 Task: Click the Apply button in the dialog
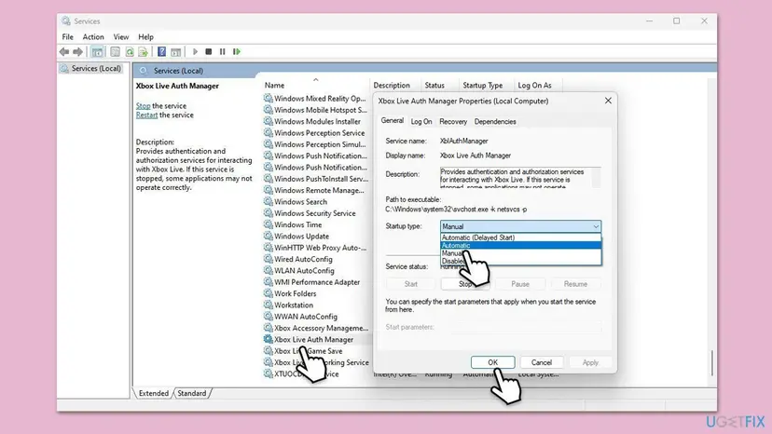(x=590, y=362)
